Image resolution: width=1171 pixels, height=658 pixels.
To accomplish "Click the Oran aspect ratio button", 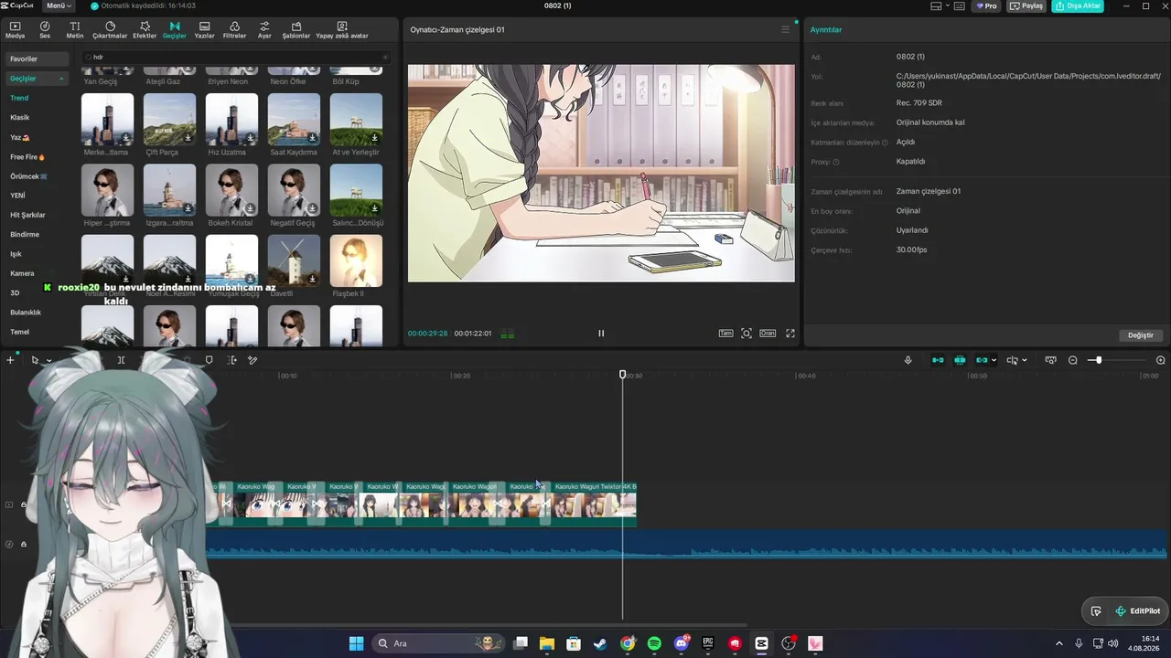I will tap(768, 334).
